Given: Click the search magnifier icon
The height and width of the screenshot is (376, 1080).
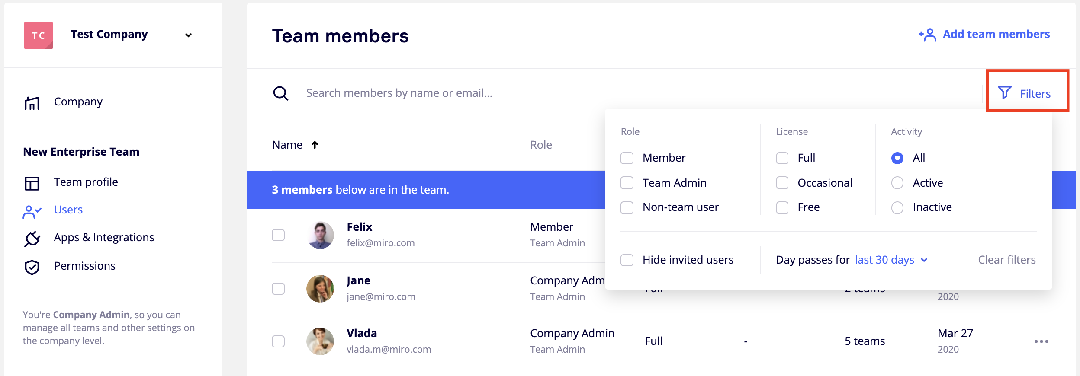Looking at the screenshot, I should [280, 93].
